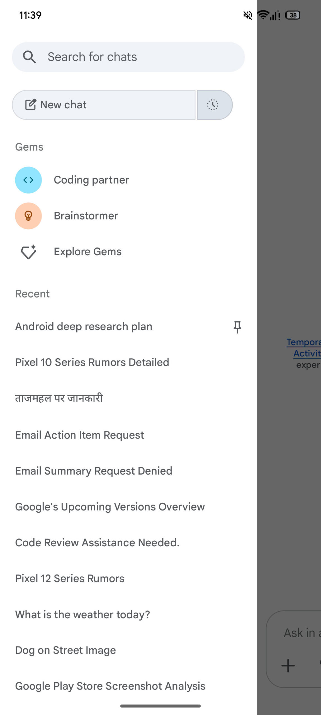
Task: Tap the Brainstormer lightbulb icon
Action: click(x=28, y=216)
